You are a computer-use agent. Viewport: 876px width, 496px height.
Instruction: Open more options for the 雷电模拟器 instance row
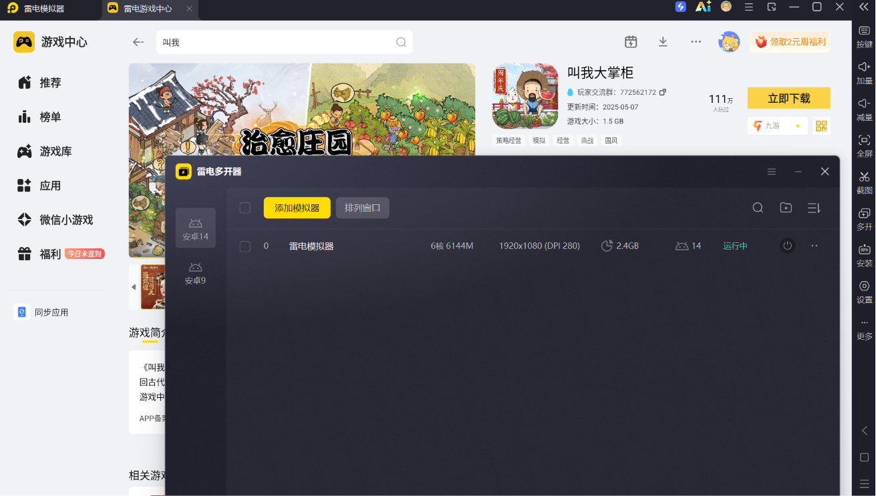point(815,246)
